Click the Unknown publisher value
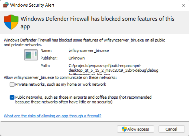Screen dimensions: 189x136 point(77,58)
